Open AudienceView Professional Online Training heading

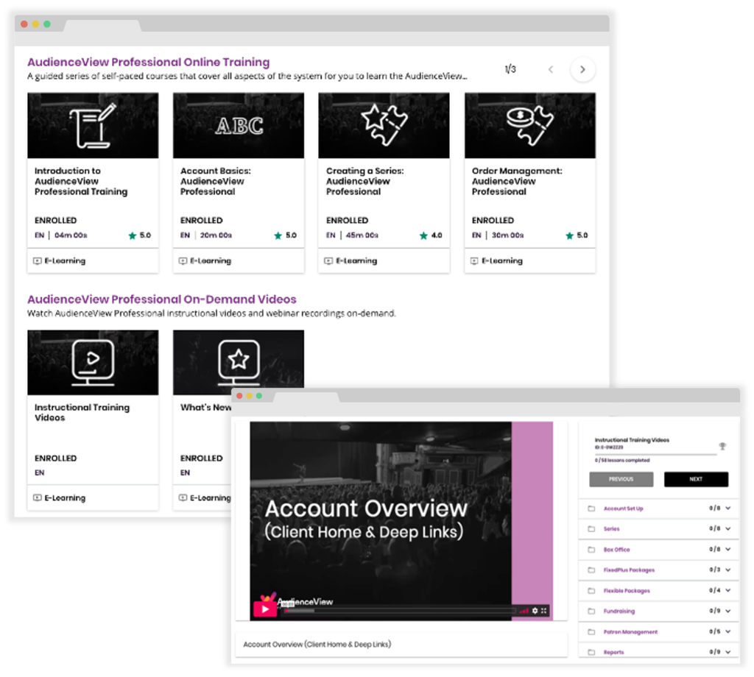[x=148, y=62]
